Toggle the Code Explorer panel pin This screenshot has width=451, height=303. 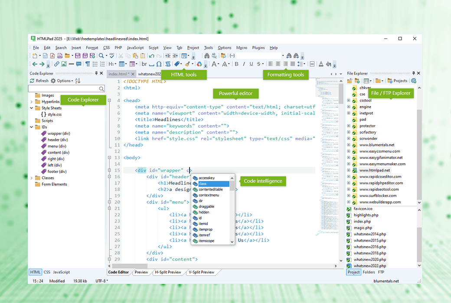coord(96,73)
